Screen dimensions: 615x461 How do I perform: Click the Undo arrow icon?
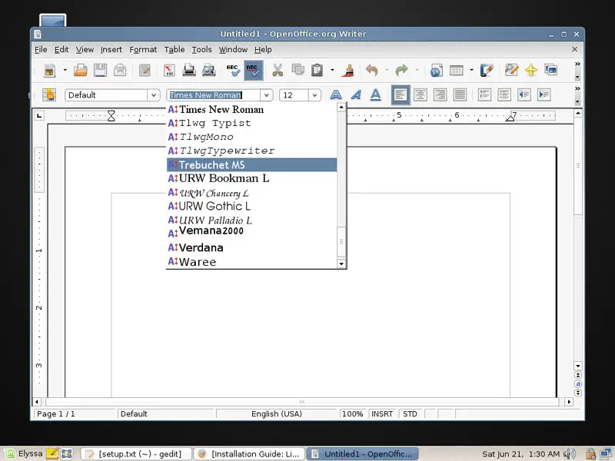pos(372,71)
